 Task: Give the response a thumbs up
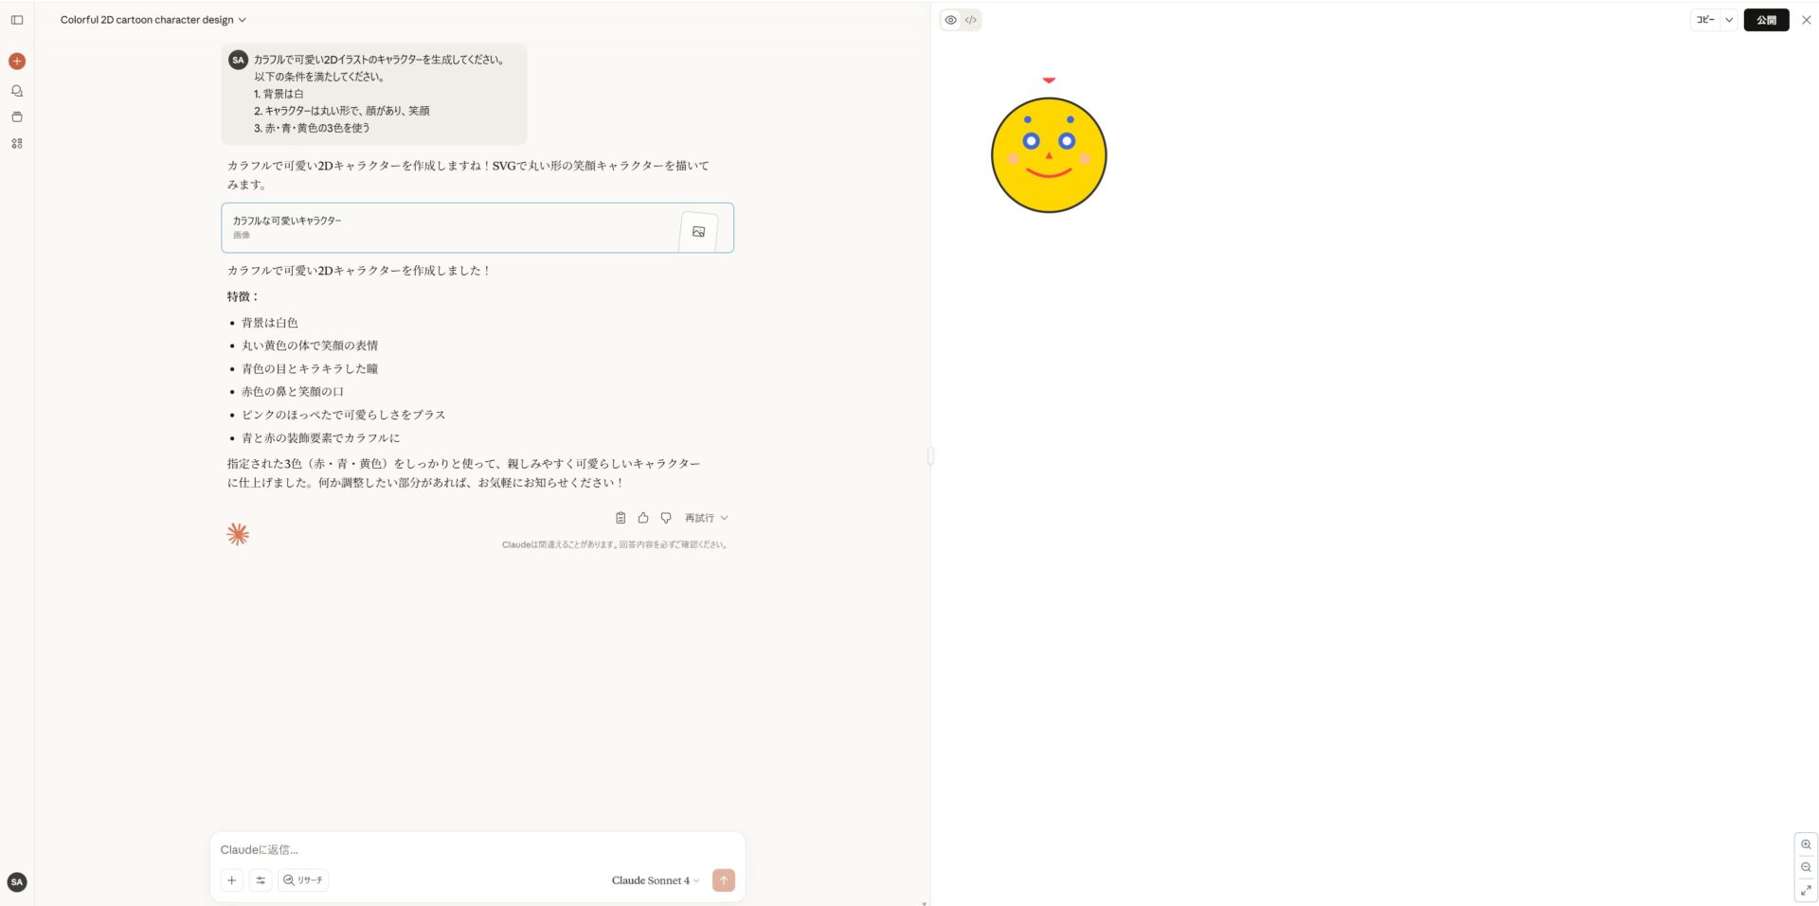coord(643,517)
